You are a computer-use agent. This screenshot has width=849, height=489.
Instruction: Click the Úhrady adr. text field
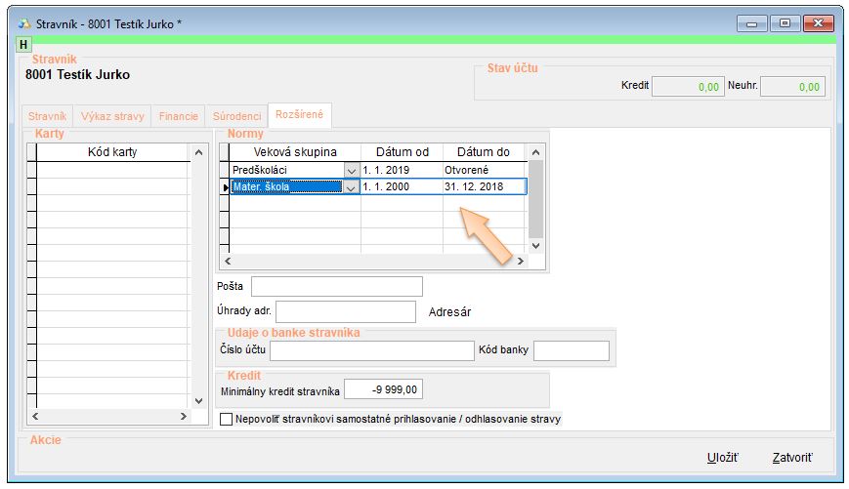coord(346,311)
